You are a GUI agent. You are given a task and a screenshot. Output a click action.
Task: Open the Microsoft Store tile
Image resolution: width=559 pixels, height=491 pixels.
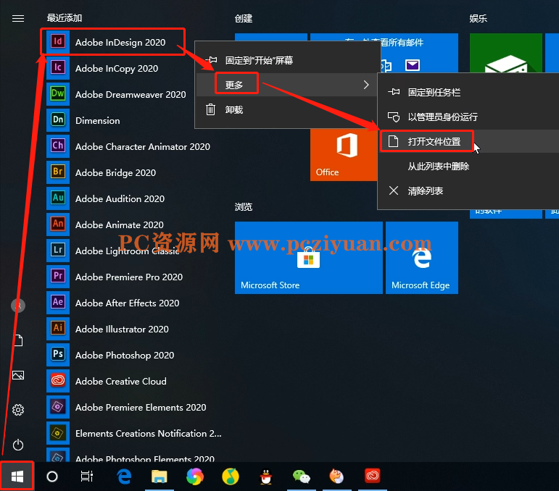coord(309,258)
